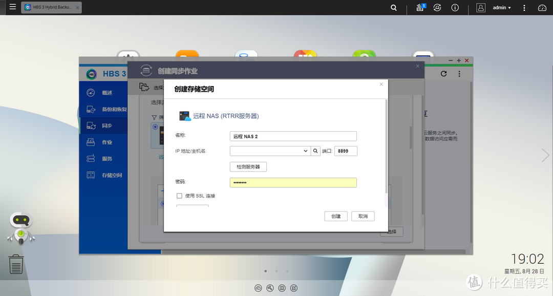The image size is (553, 296).
Task: Click the Cancel (取消) button
Action: 363,216
